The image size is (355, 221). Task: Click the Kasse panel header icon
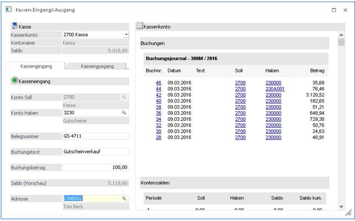click(14, 26)
